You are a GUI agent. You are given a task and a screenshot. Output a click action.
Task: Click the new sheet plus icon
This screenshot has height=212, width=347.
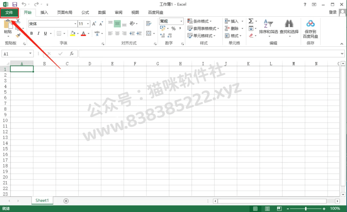(x=66, y=201)
